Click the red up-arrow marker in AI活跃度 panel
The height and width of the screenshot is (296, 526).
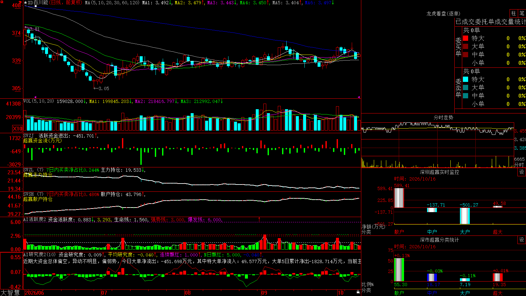259,219
